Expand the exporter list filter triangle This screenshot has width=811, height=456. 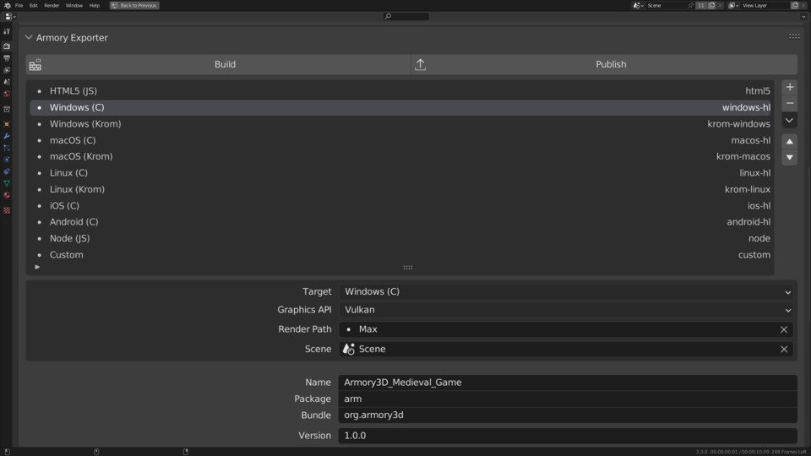click(x=37, y=267)
